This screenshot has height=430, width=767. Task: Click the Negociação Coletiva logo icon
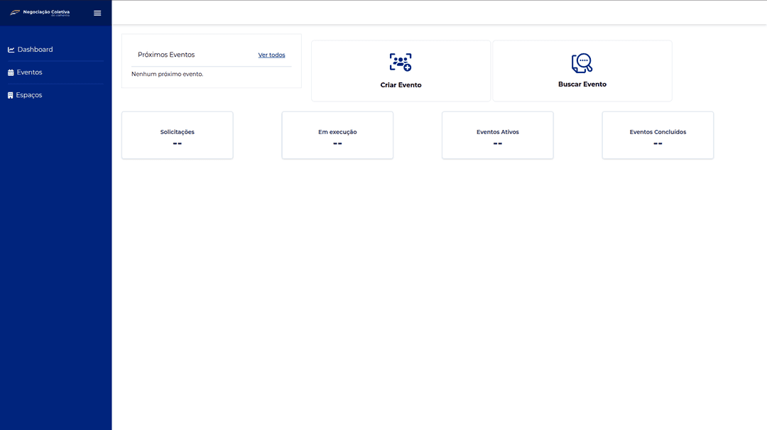[15, 13]
